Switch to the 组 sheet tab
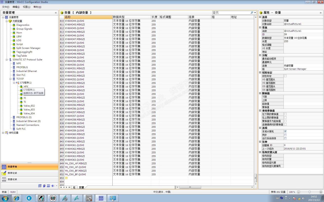This screenshot has height=202, width=324. (74, 187)
